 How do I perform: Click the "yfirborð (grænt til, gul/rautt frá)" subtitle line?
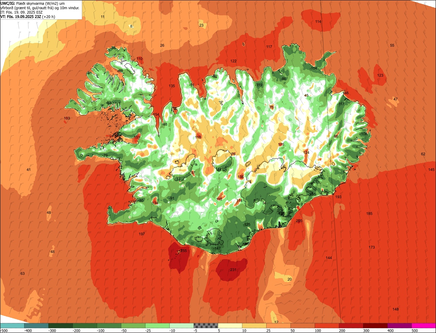40,7
